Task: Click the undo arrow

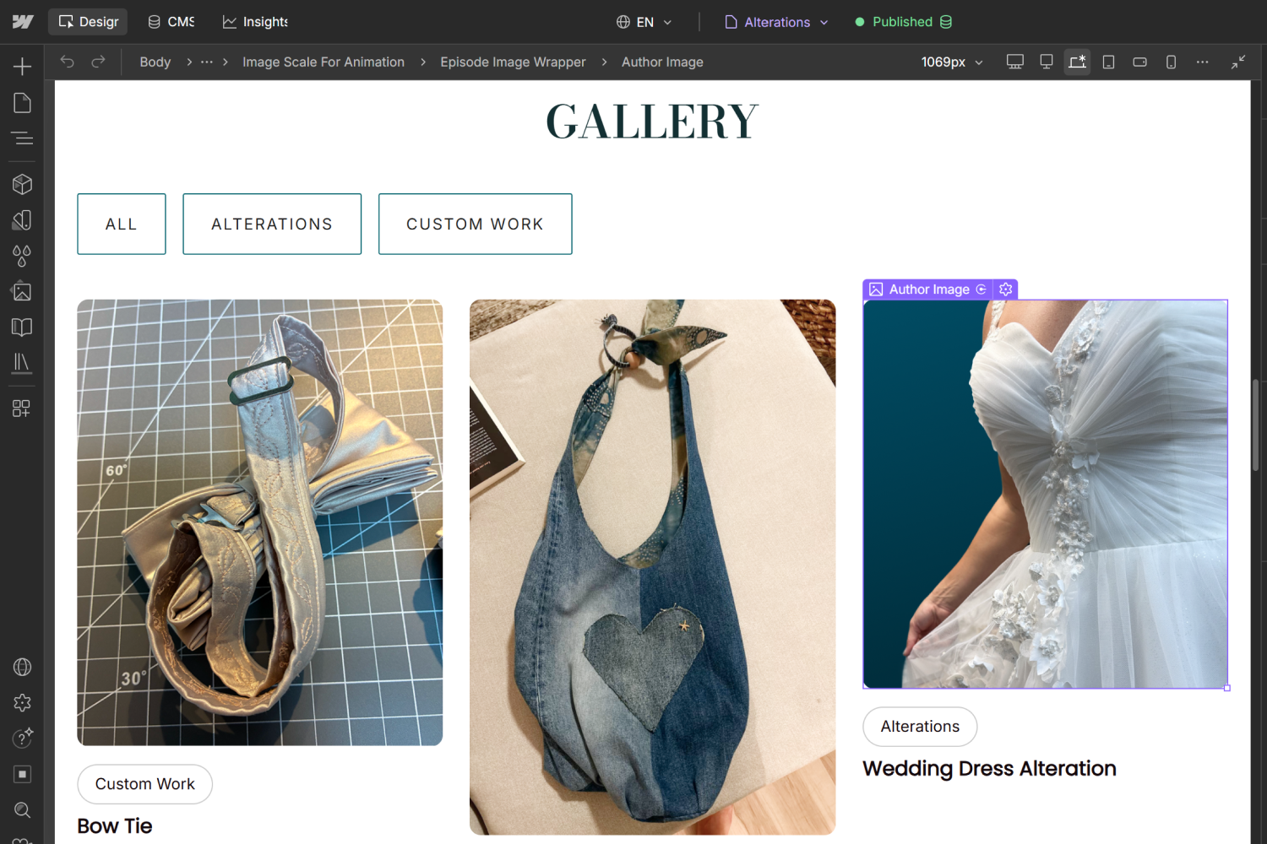Action: coord(68,62)
